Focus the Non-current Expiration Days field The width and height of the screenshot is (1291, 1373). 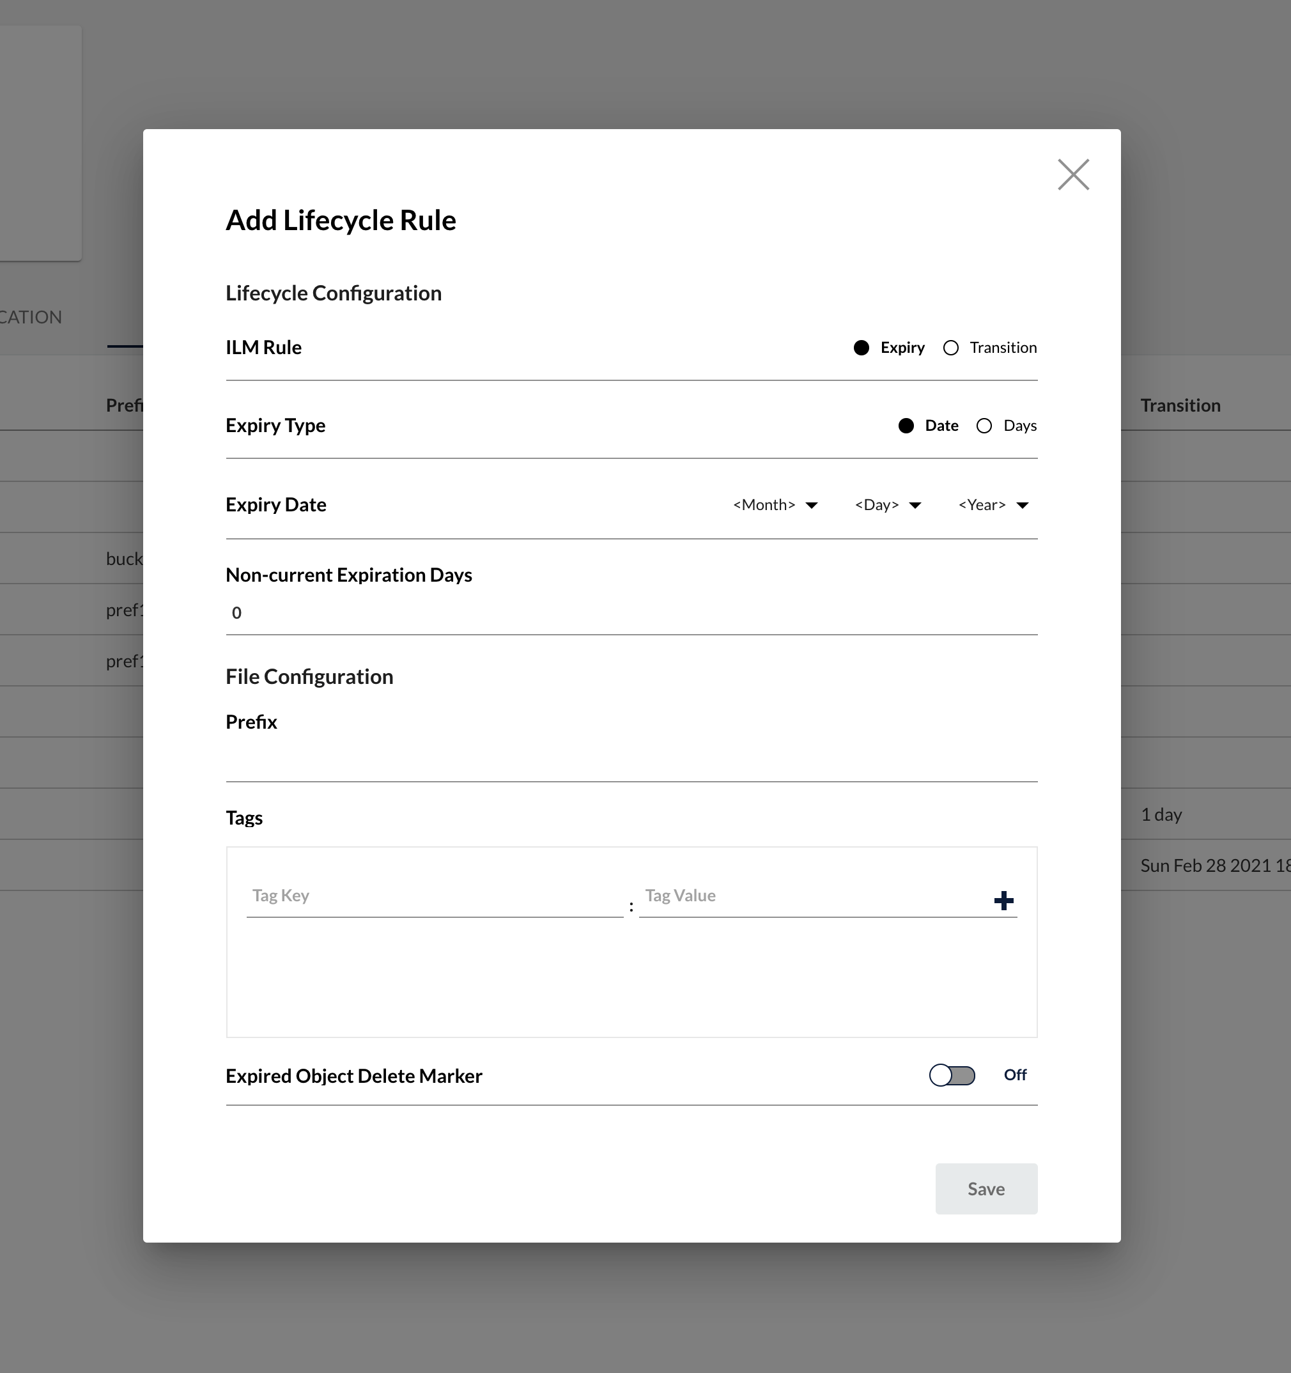(x=630, y=612)
